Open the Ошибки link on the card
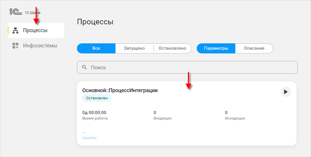 click(x=89, y=138)
